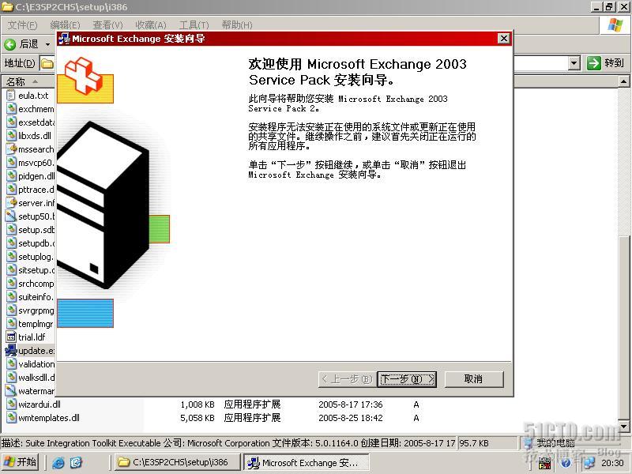632x474 pixels.
Task: Select the update.exe file icon
Action: 11,351
